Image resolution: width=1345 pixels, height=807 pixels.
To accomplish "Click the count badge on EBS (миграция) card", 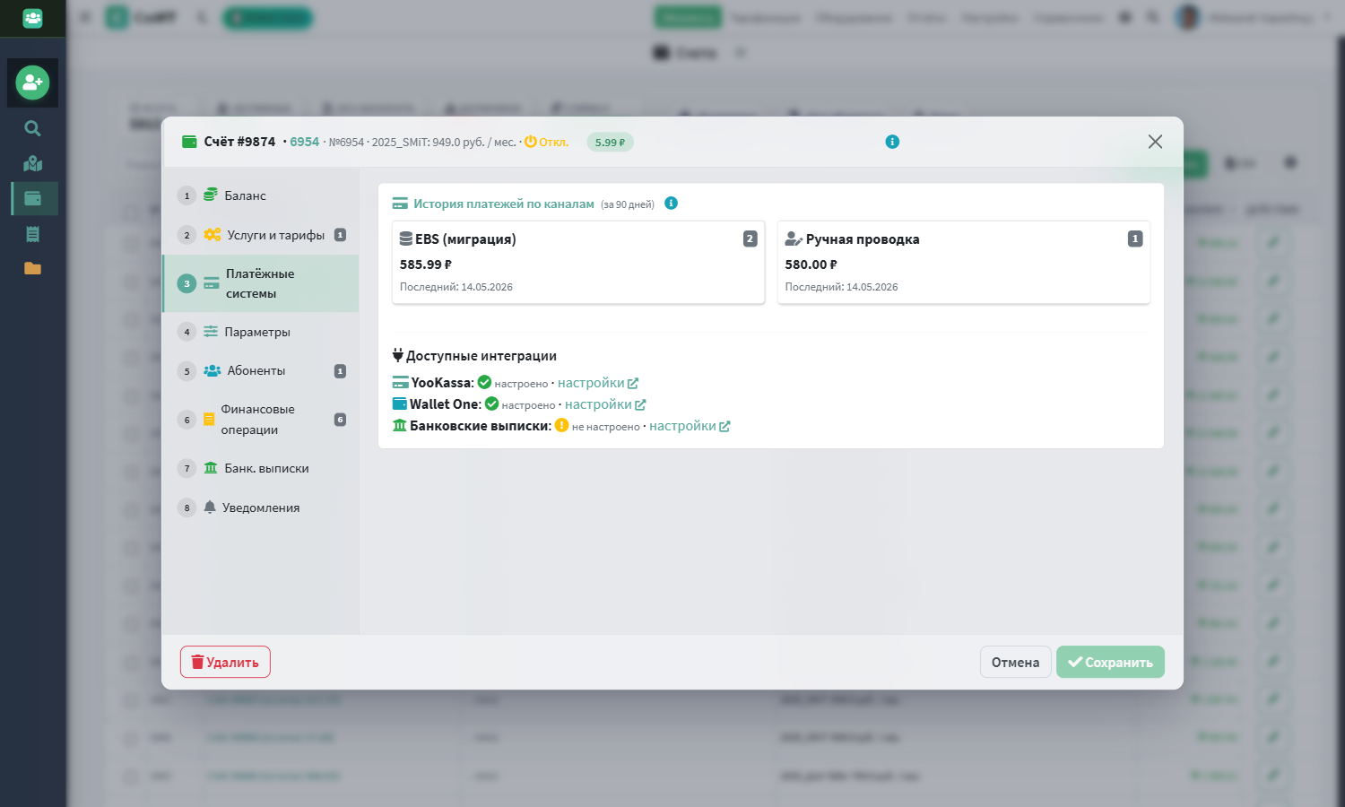I will [x=750, y=239].
